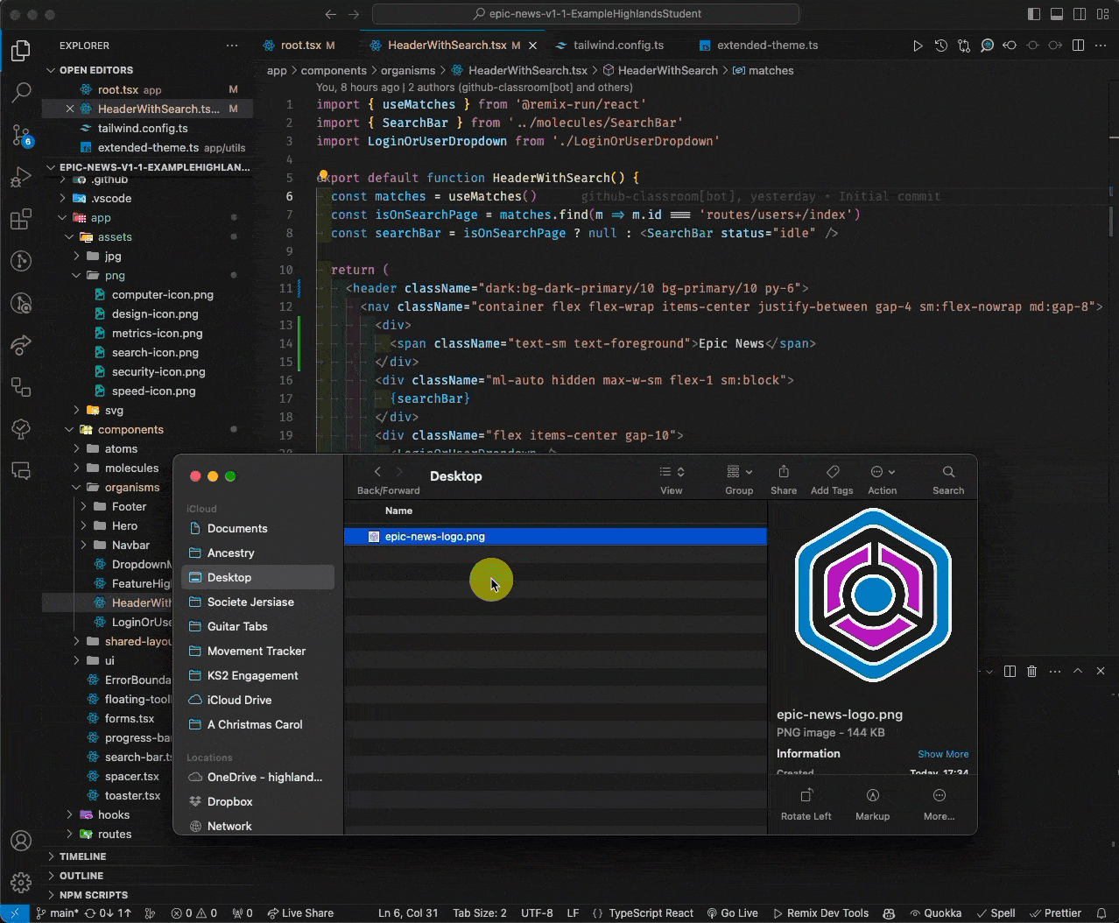The width and height of the screenshot is (1119, 923).
Task: Click the Add Tags icon in Finder
Action: pos(832,472)
